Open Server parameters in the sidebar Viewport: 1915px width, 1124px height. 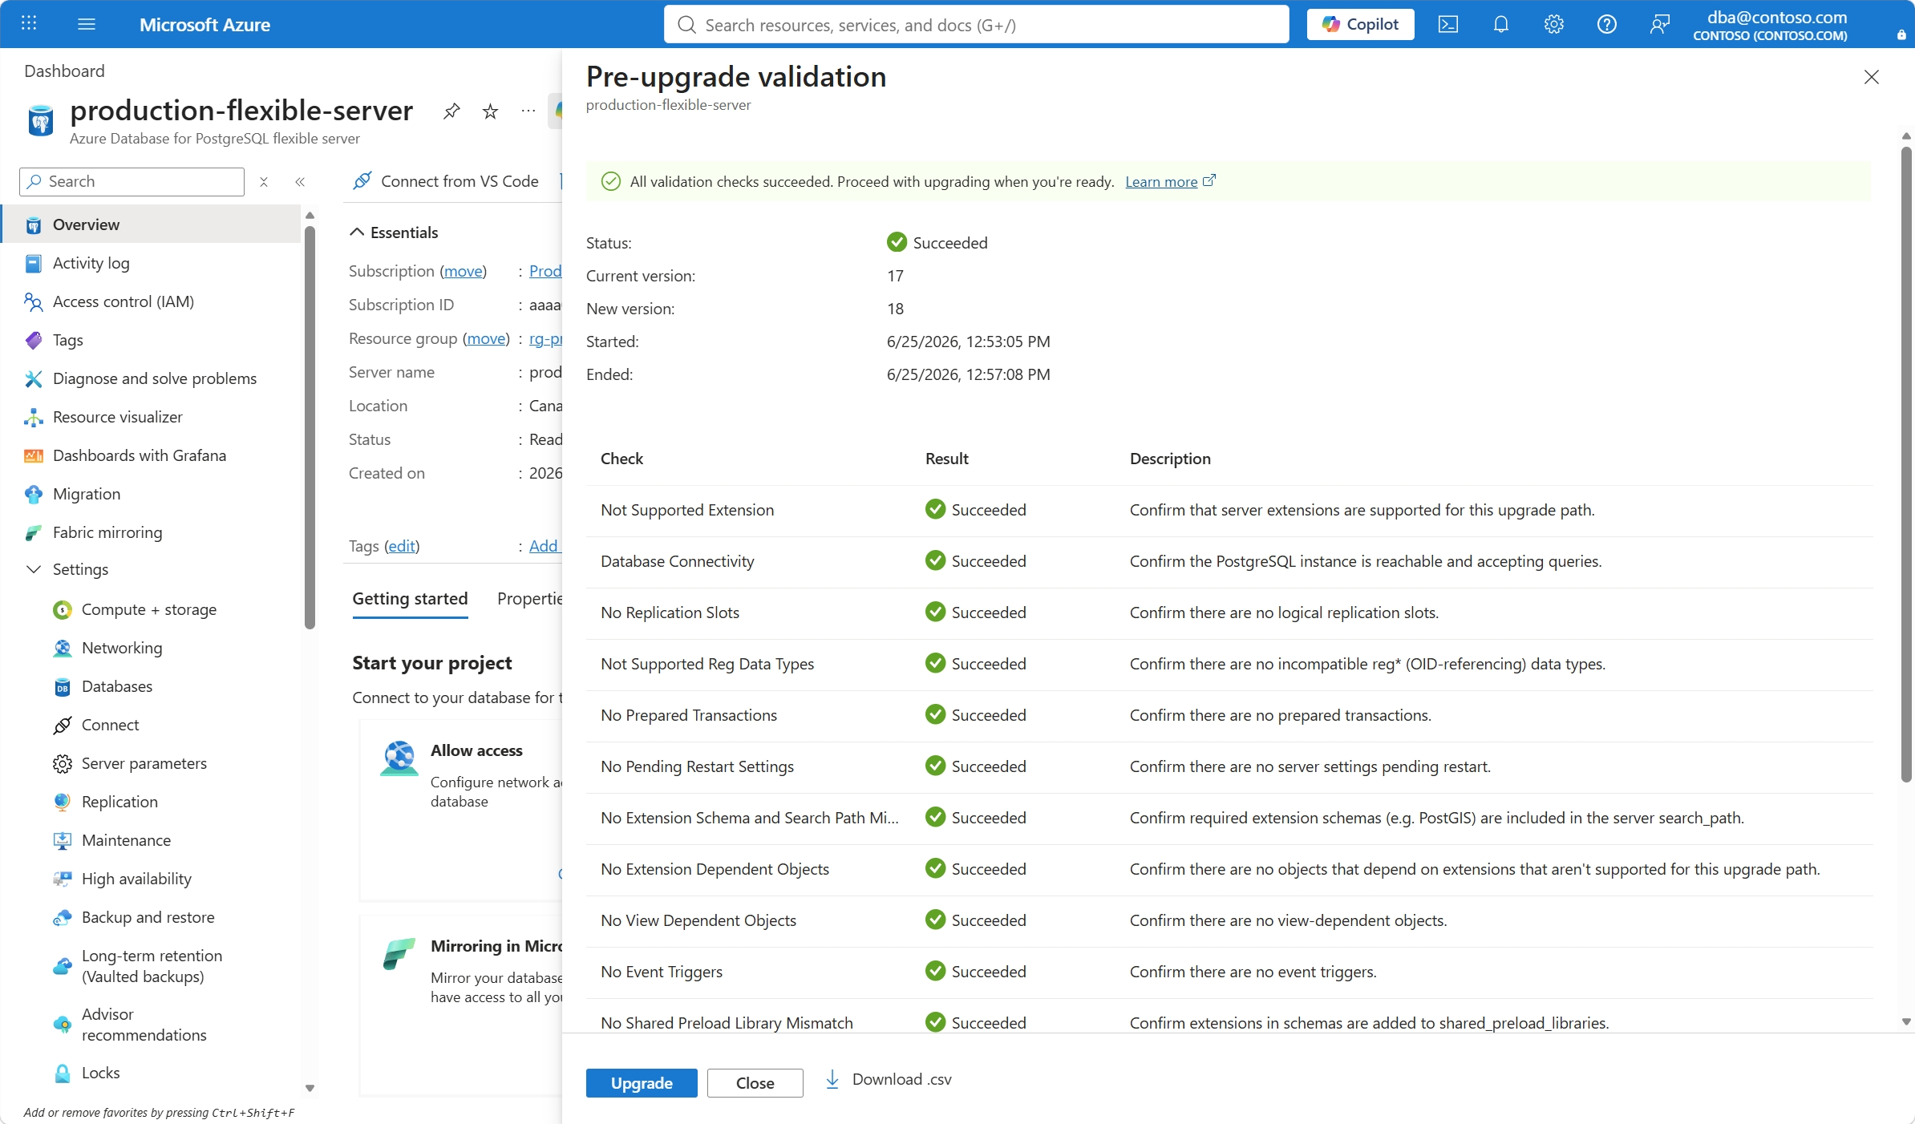click(144, 763)
